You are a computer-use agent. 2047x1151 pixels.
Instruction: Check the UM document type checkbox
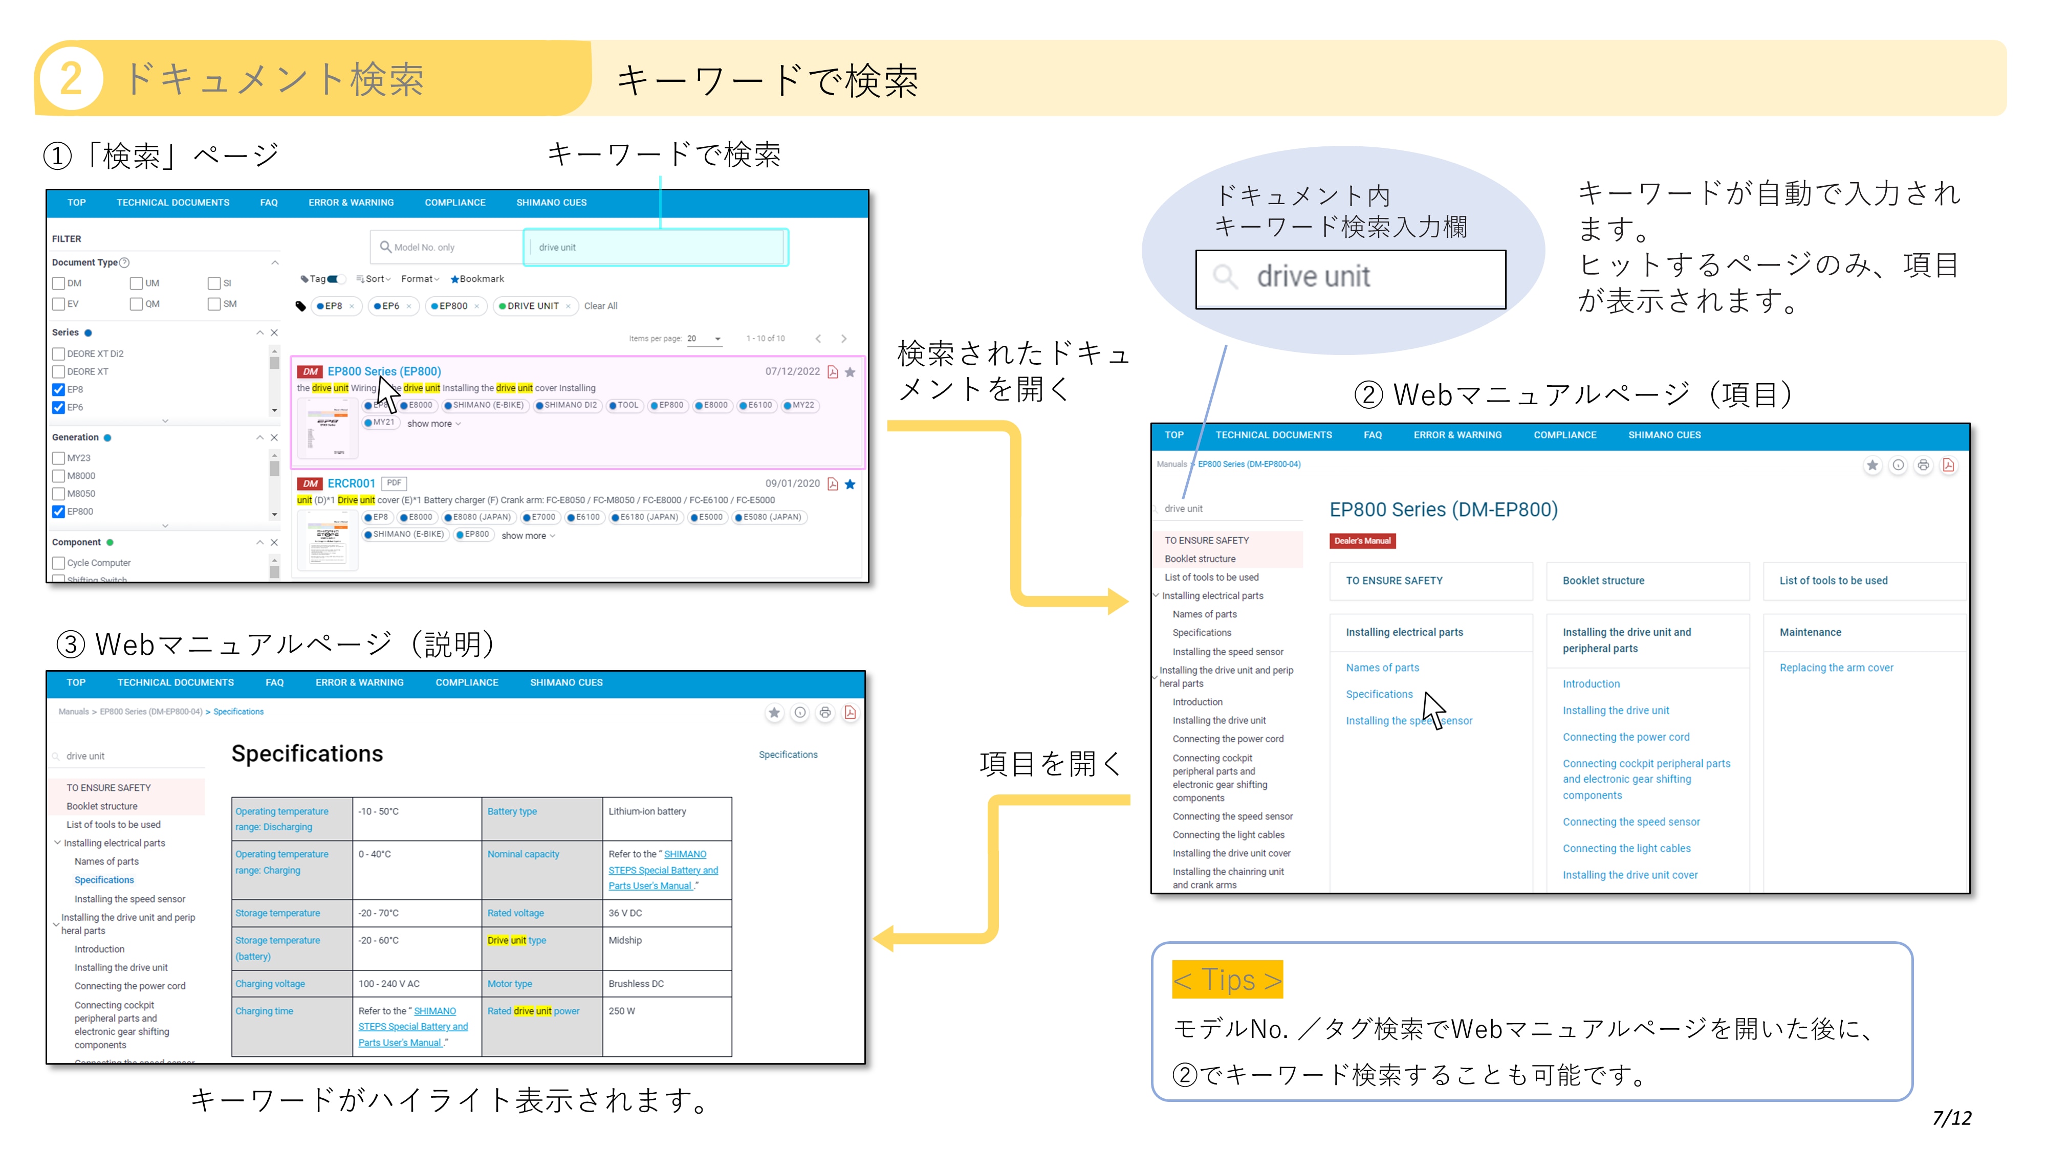coord(136,283)
